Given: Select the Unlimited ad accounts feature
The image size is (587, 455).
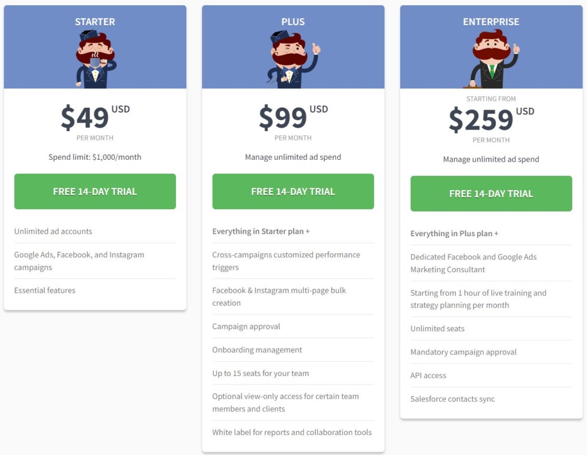Looking at the screenshot, I should point(53,232).
